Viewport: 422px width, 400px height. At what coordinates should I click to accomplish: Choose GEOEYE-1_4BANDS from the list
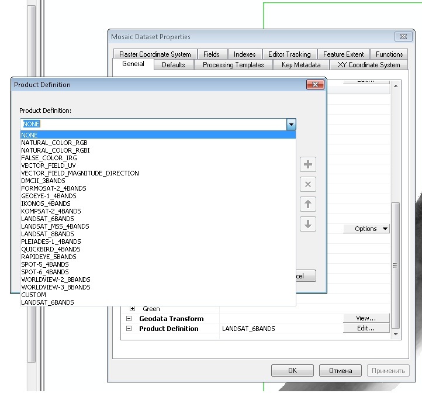(158, 196)
